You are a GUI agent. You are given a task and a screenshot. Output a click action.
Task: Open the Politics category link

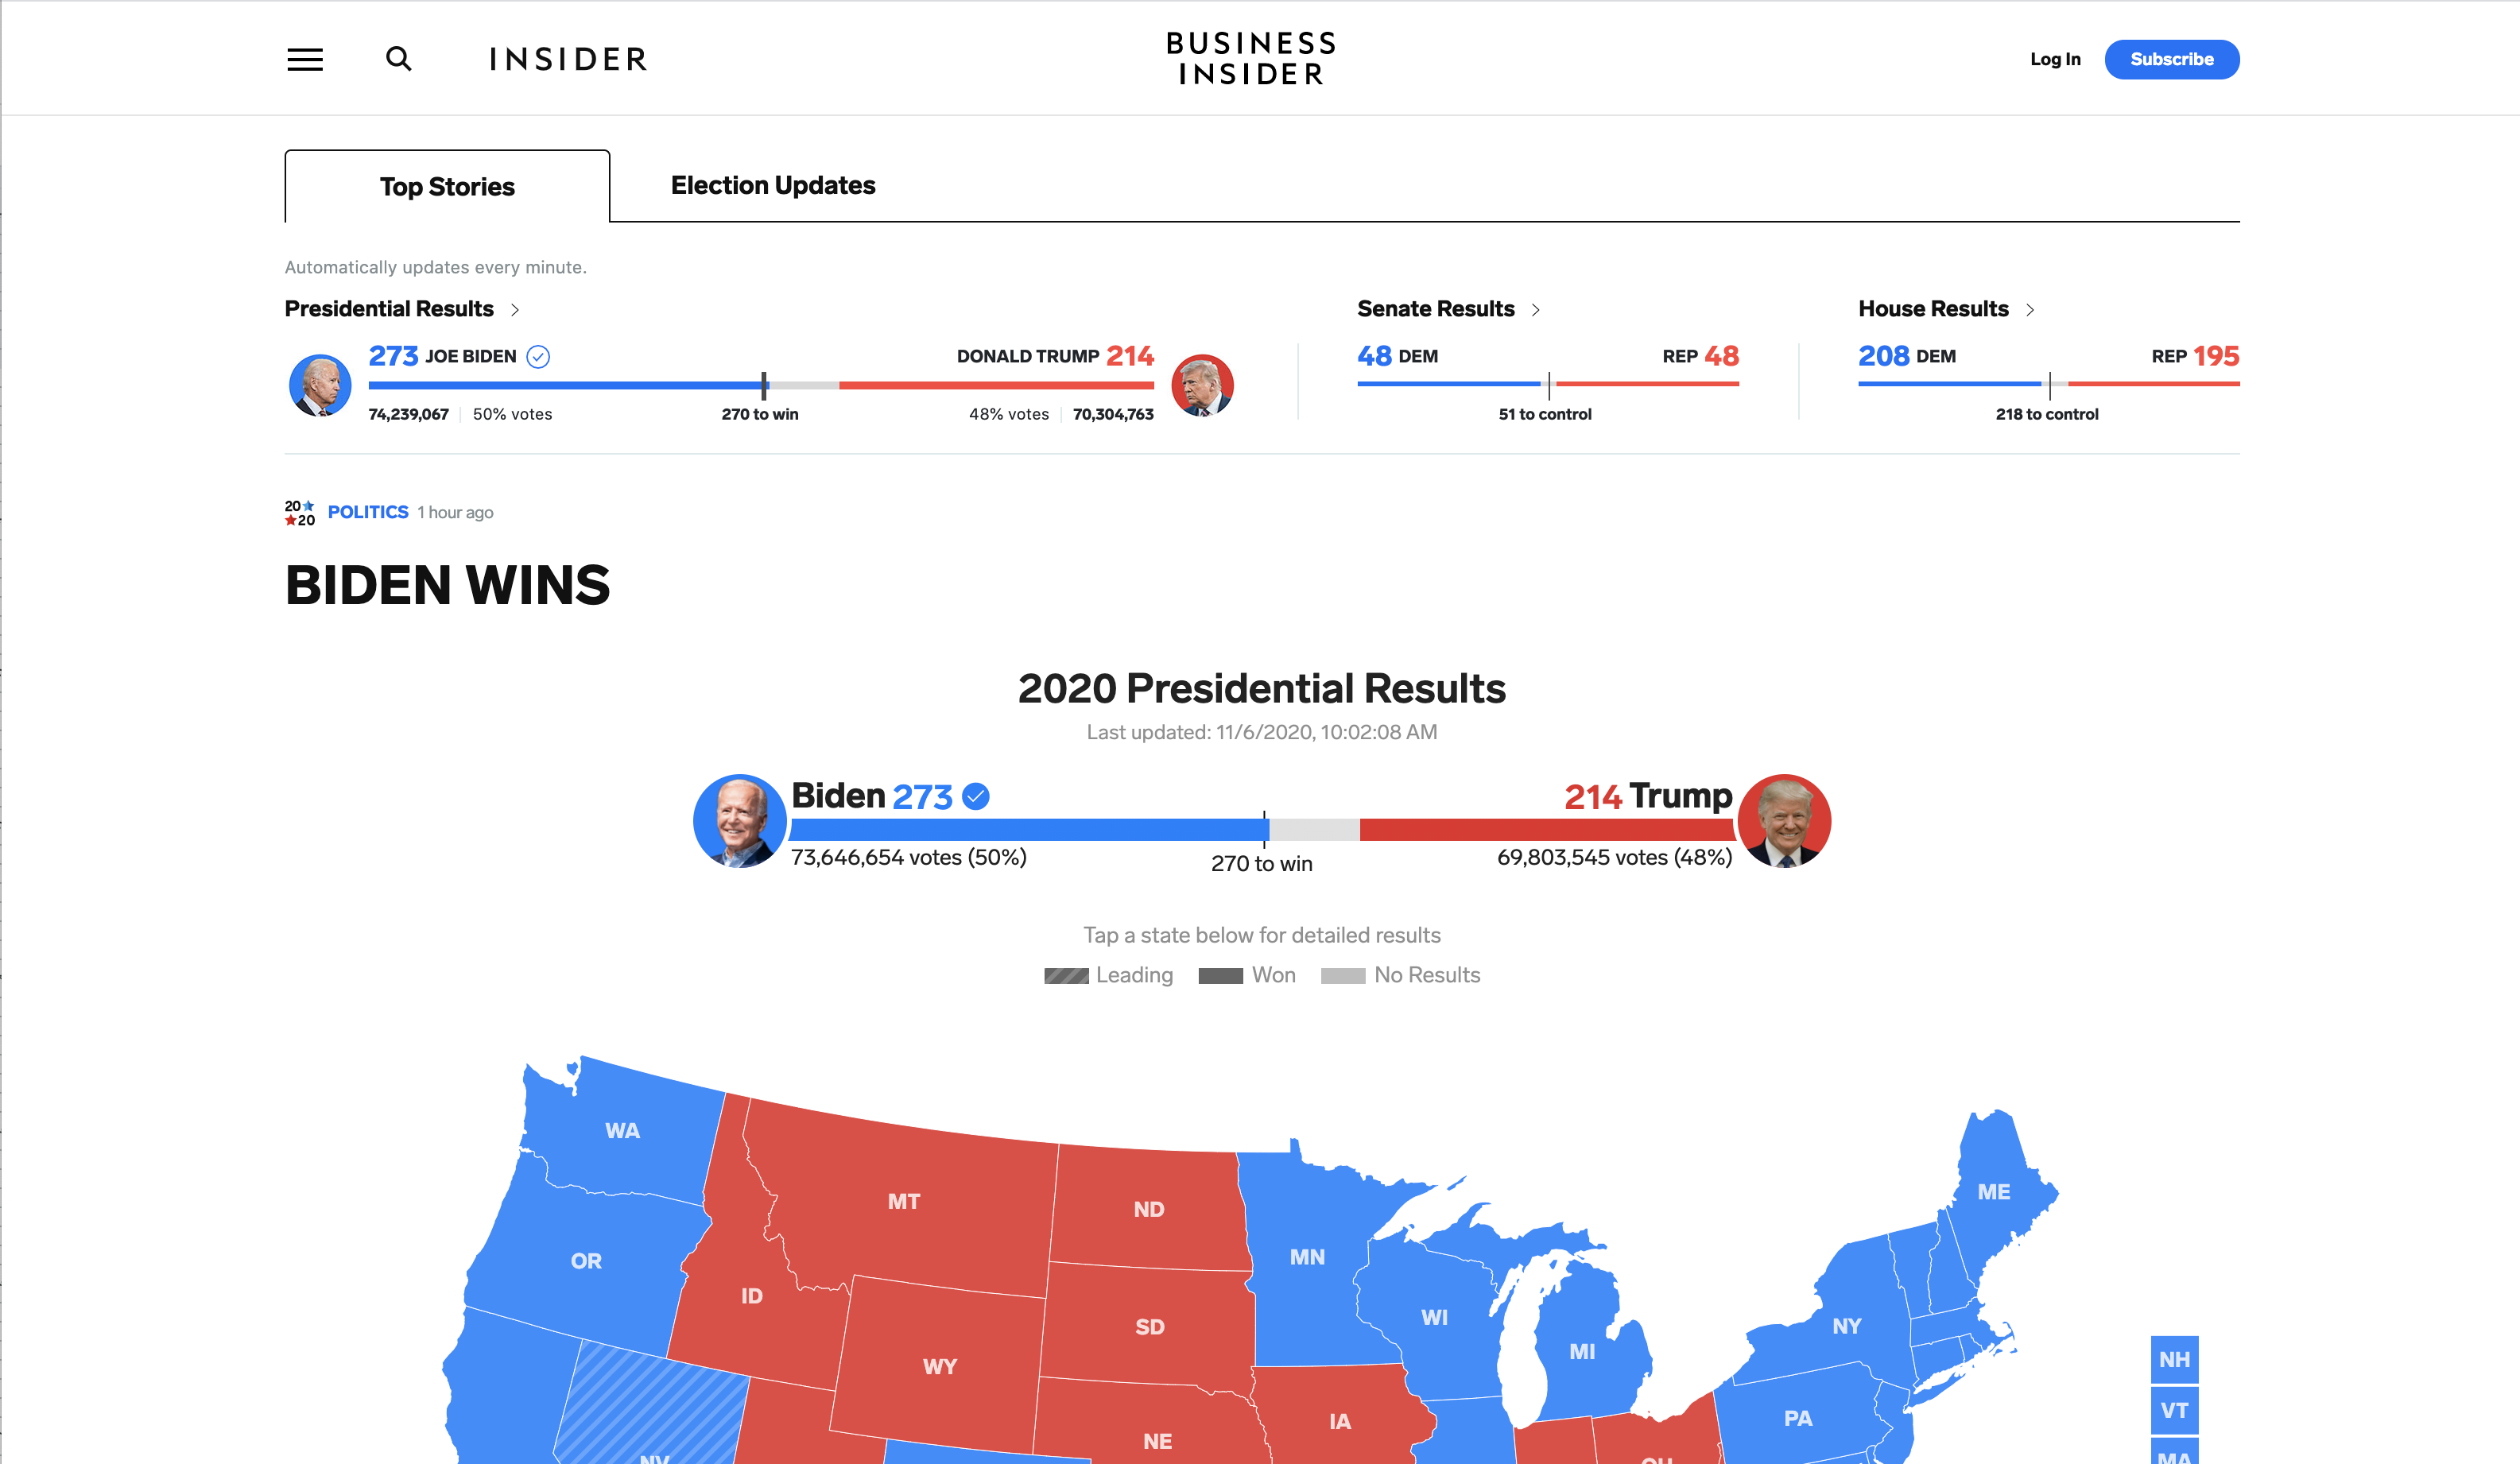click(368, 512)
